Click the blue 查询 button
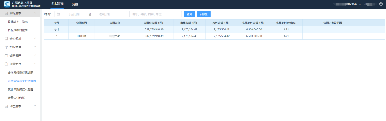Screen dimensions: 386x121 190,14
